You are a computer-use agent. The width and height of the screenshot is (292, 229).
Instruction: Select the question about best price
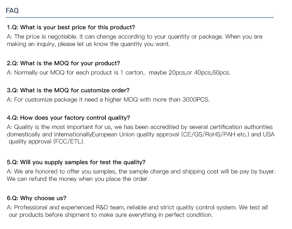[x=71, y=27]
